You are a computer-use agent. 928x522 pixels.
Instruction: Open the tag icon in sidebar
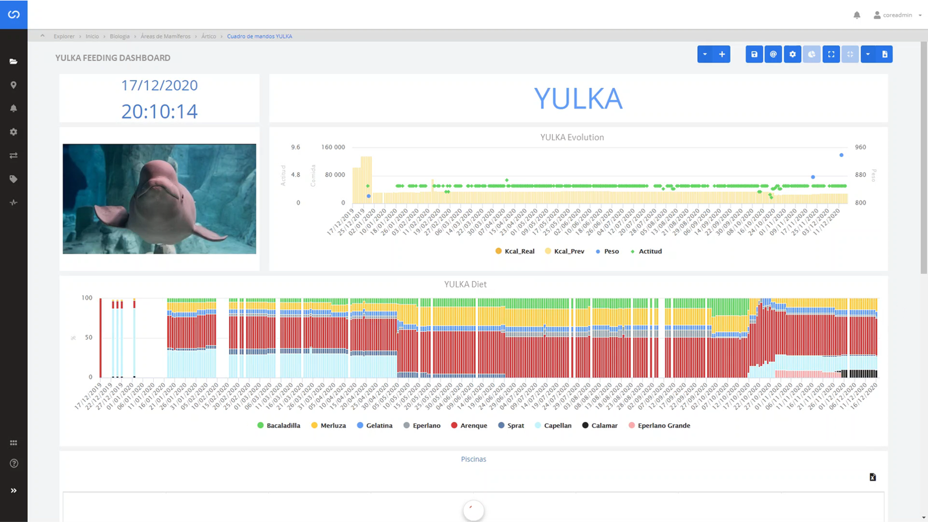(14, 179)
